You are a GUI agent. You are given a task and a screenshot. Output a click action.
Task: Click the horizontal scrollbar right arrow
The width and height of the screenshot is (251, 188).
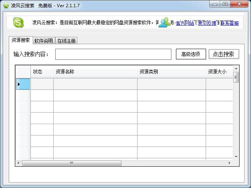(230, 163)
